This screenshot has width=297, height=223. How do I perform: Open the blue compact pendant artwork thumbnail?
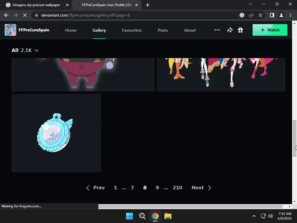point(57,133)
